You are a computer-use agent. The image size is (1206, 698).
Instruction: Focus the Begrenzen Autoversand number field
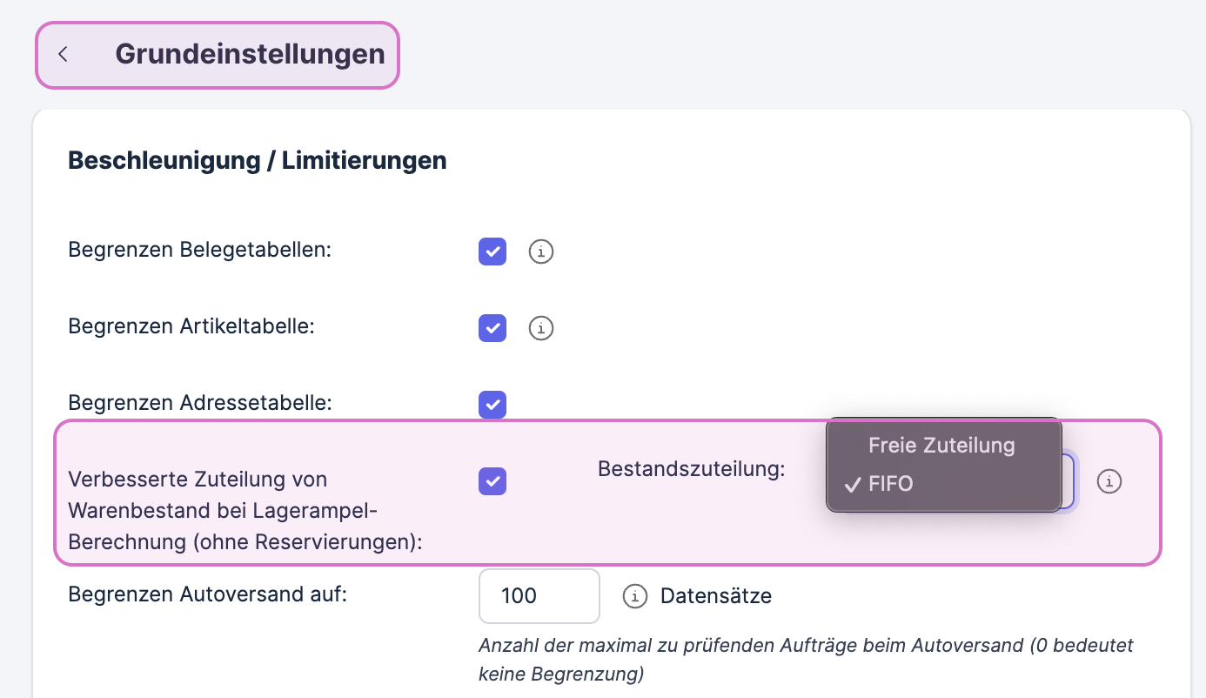tap(539, 596)
